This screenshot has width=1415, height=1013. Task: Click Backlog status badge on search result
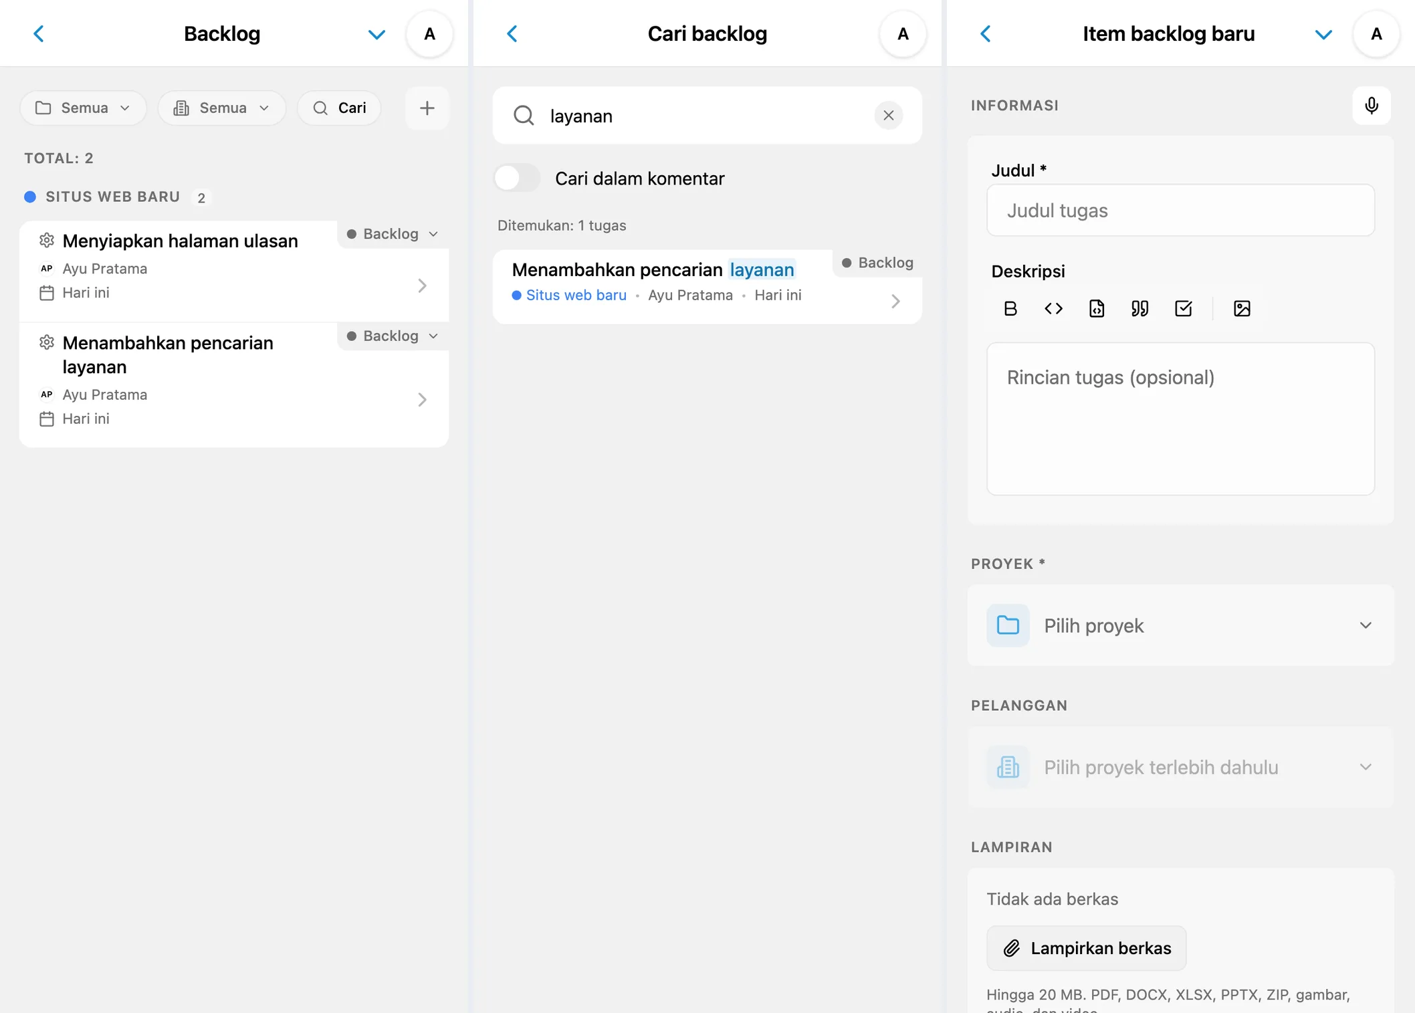[877, 263]
